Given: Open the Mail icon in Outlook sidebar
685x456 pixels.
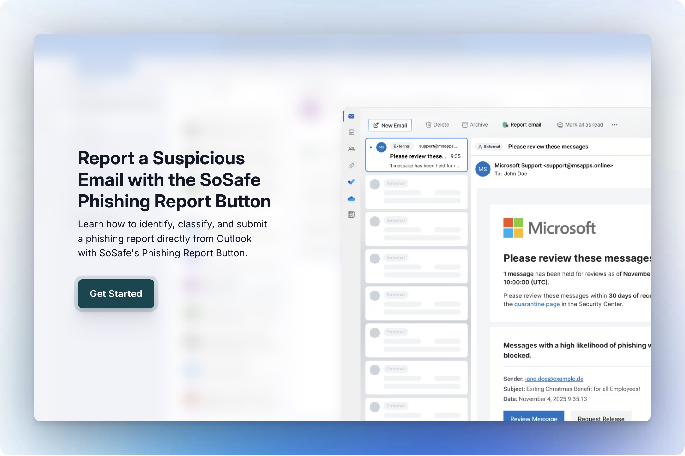Looking at the screenshot, I should coord(351,116).
